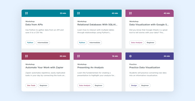
Task: Click the workshop icon on Data from APIs card
Action: click(26, 13)
